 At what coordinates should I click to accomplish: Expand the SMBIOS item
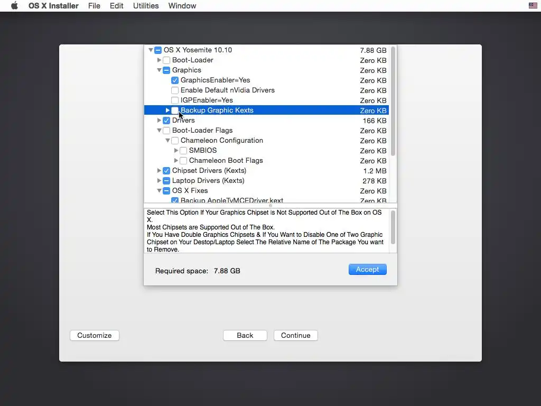point(176,151)
